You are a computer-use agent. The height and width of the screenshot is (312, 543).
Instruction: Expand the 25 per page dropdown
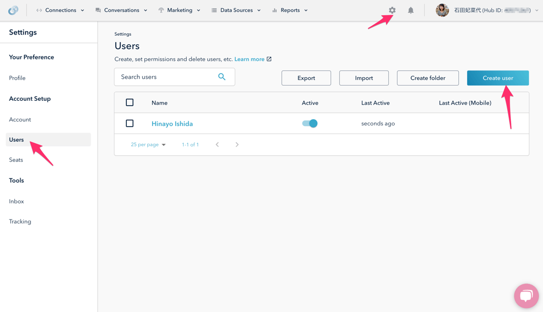148,144
